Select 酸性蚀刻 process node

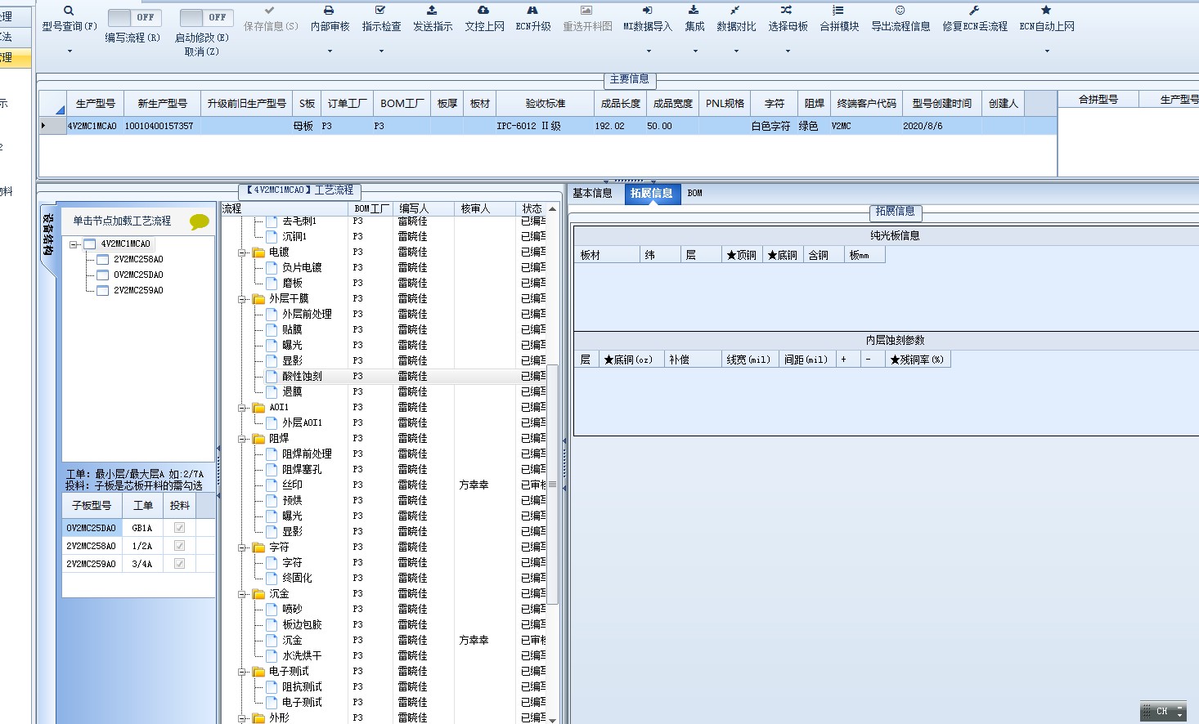coord(302,377)
